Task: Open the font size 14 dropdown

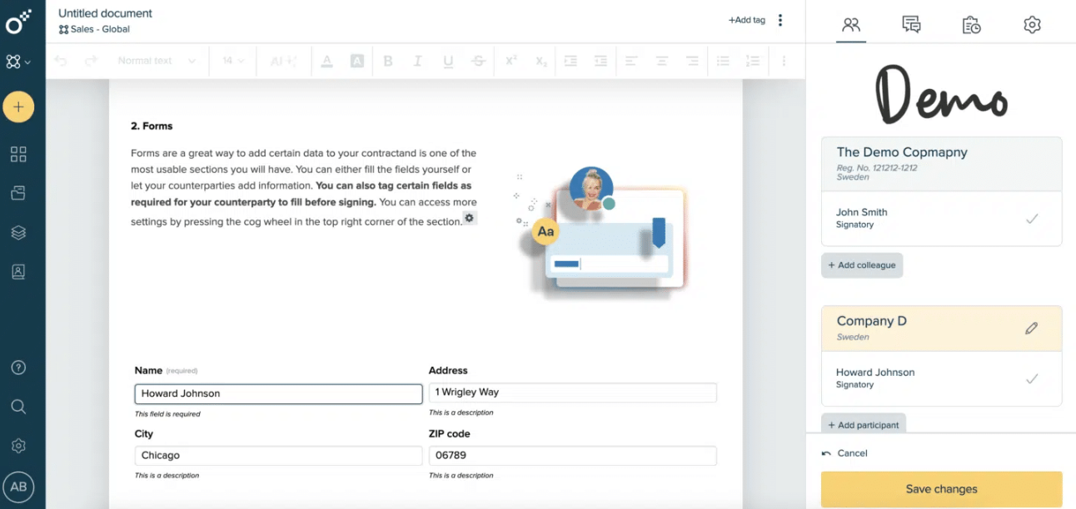Action: (x=232, y=60)
